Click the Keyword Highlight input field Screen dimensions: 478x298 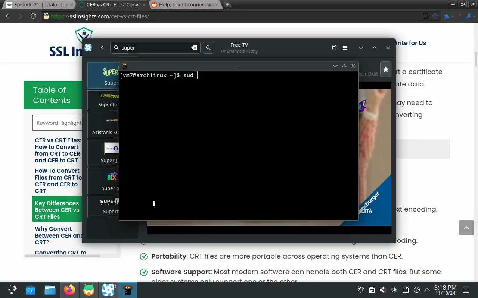pyautogui.click(x=58, y=123)
